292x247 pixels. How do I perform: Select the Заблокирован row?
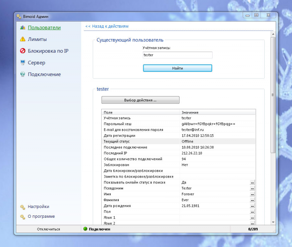[x=179, y=165]
